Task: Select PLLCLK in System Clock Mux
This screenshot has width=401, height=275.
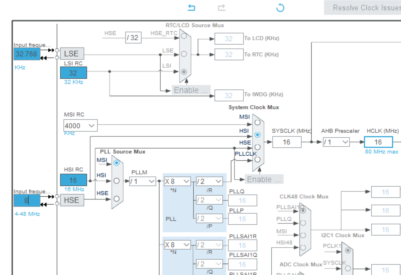Action: coord(257,159)
